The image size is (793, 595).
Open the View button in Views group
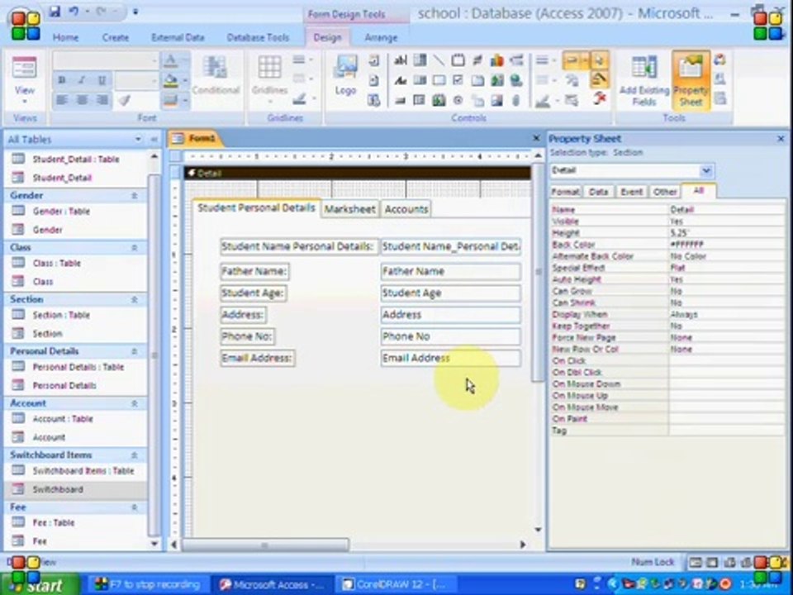tap(24, 81)
